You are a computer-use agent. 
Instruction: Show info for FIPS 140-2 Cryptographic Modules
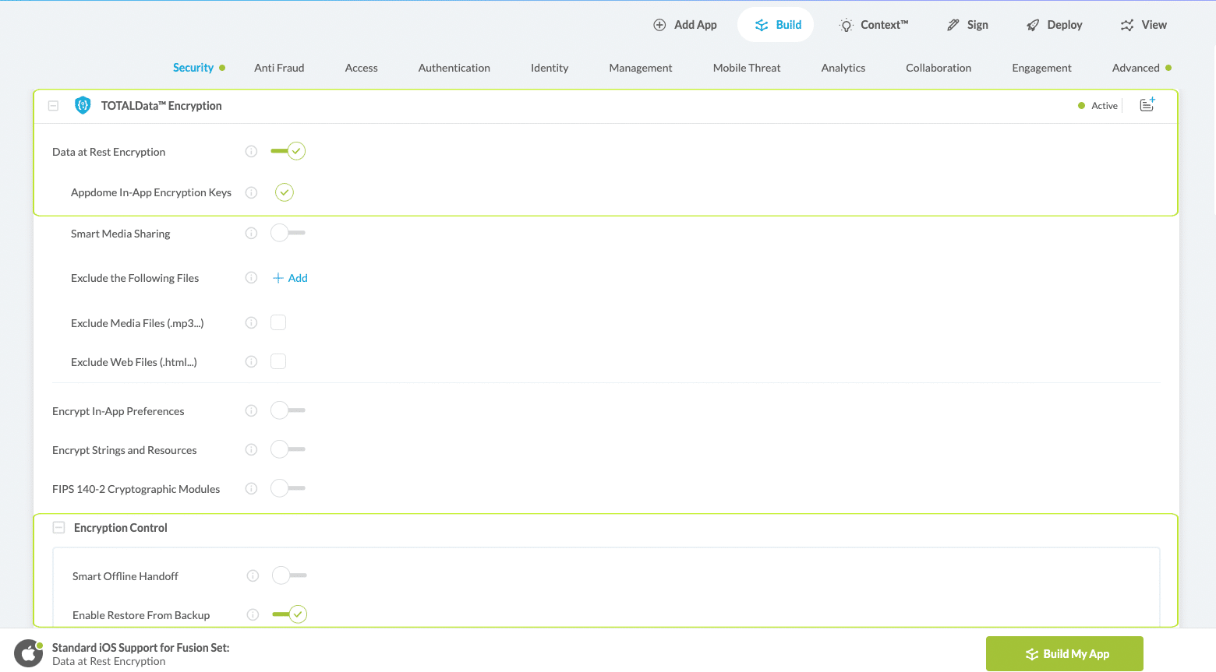click(251, 489)
